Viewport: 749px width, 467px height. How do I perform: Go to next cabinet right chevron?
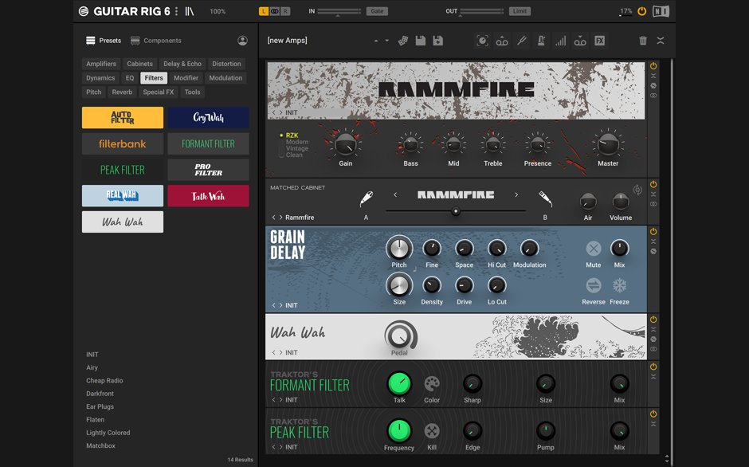tap(516, 195)
